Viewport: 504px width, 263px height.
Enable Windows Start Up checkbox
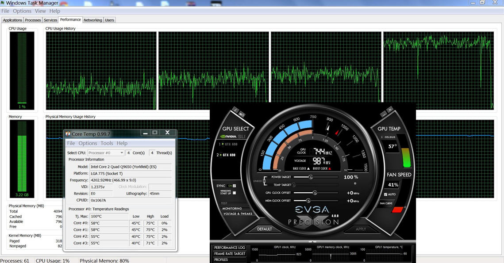point(235,193)
